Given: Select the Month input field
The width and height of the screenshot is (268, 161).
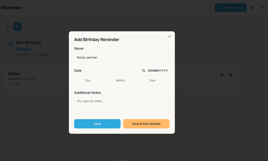Looking at the screenshot, I should click(x=122, y=80).
